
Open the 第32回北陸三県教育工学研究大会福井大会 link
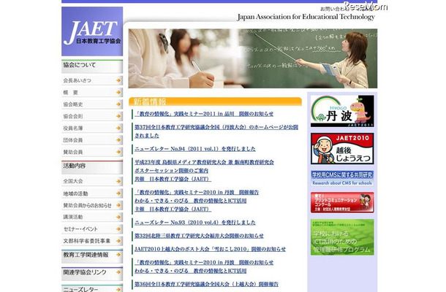point(199,236)
